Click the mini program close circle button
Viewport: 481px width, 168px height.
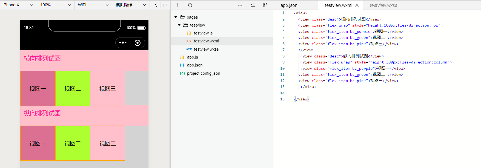pyautogui.click(x=138, y=43)
